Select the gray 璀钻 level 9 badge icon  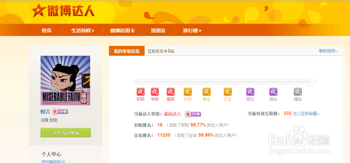point(298,92)
